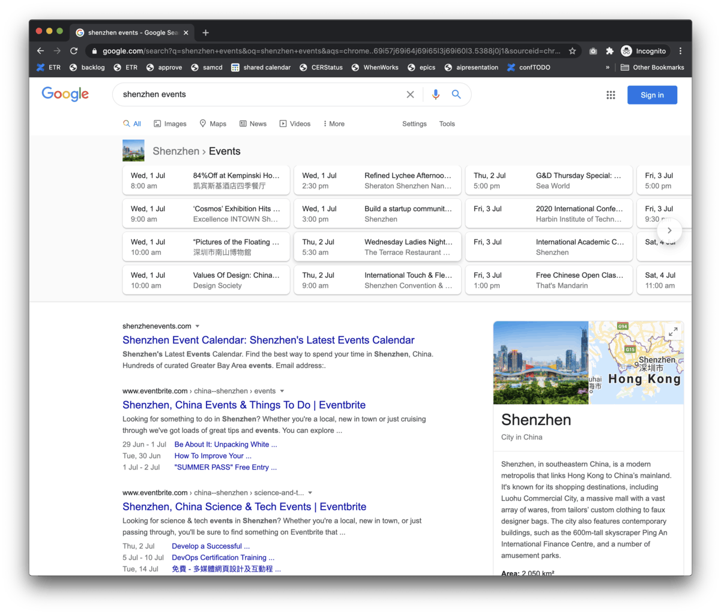The image size is (721, 614).
Task: Open the camera extension icon
Action: 593,51
